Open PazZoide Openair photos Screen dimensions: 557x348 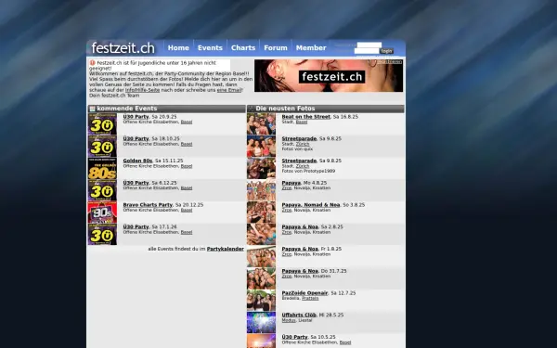[x=304, y=293]
